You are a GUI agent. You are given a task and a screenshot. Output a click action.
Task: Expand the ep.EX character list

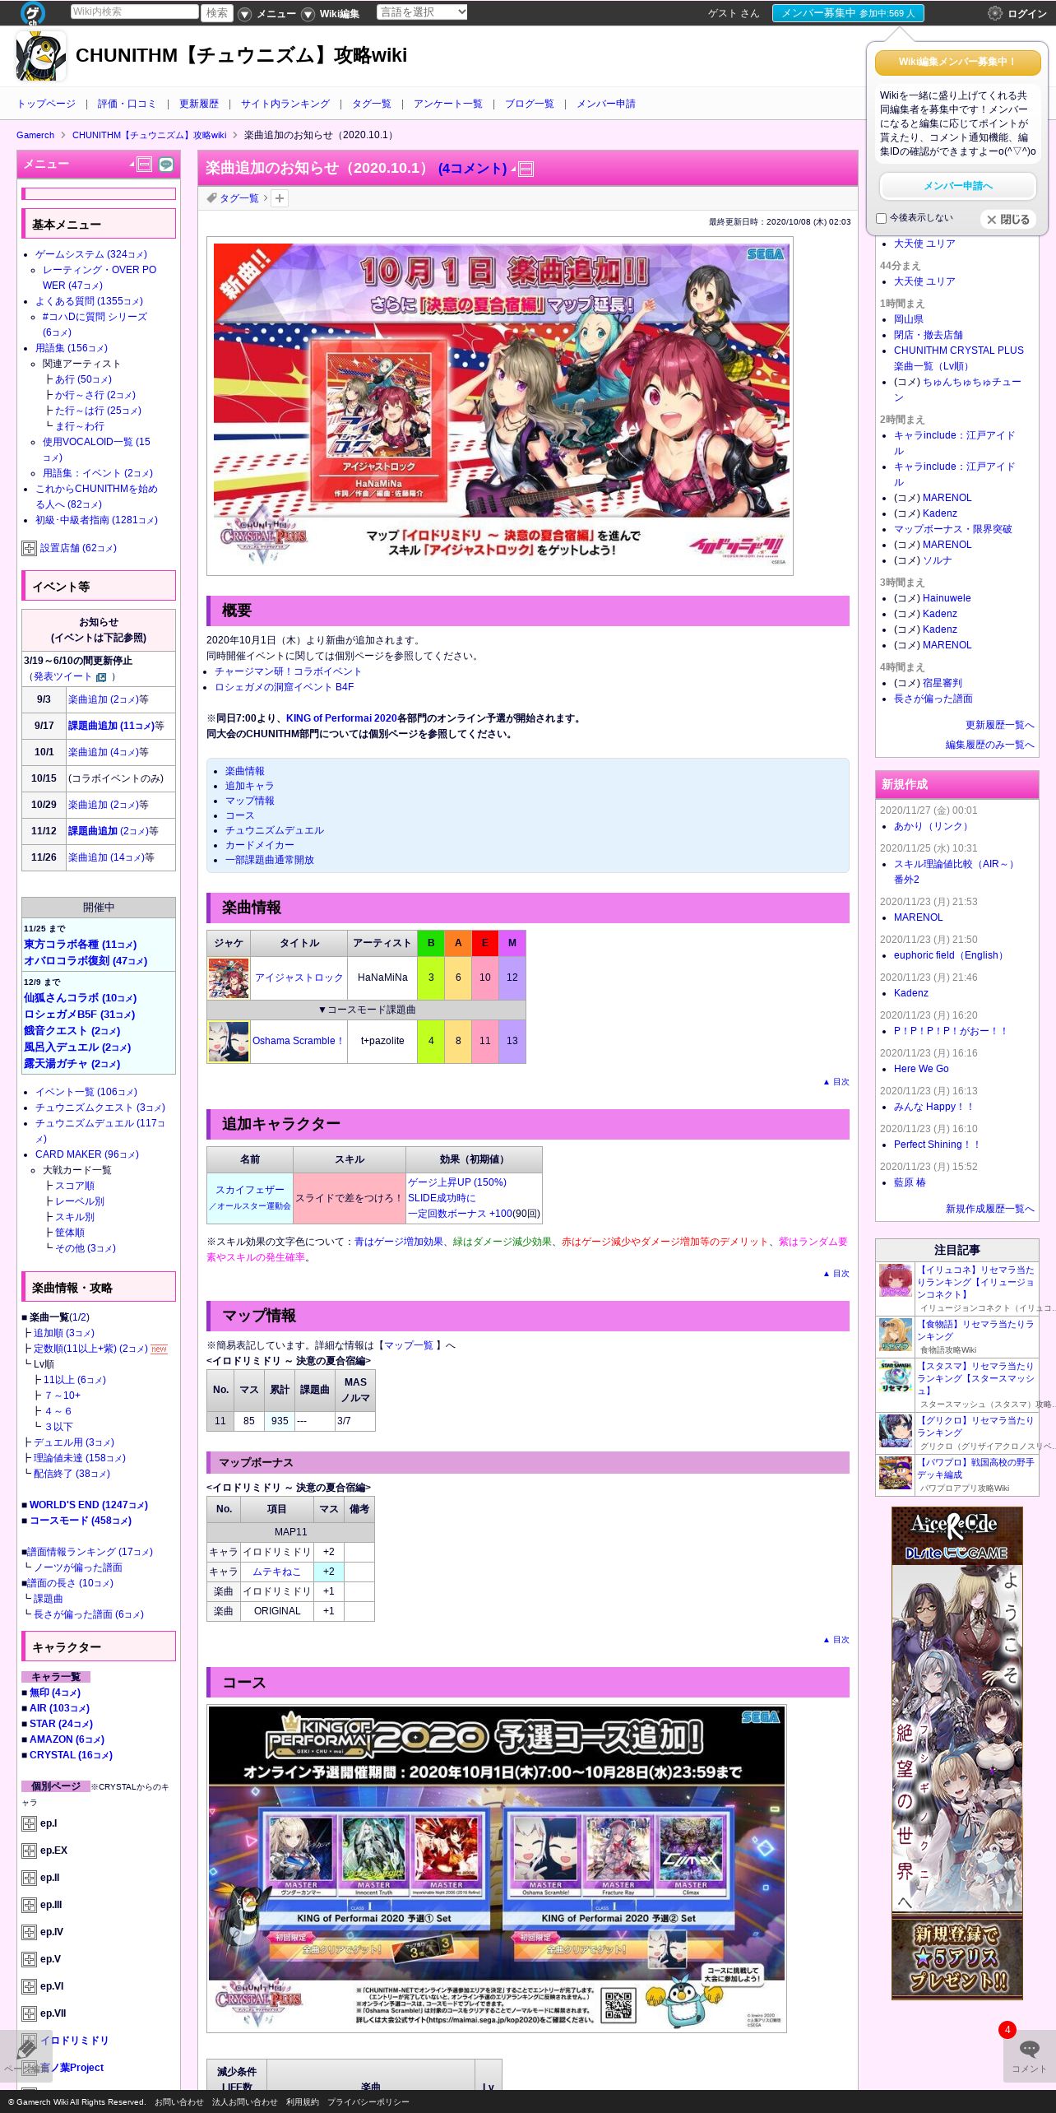click(29, 1851)
